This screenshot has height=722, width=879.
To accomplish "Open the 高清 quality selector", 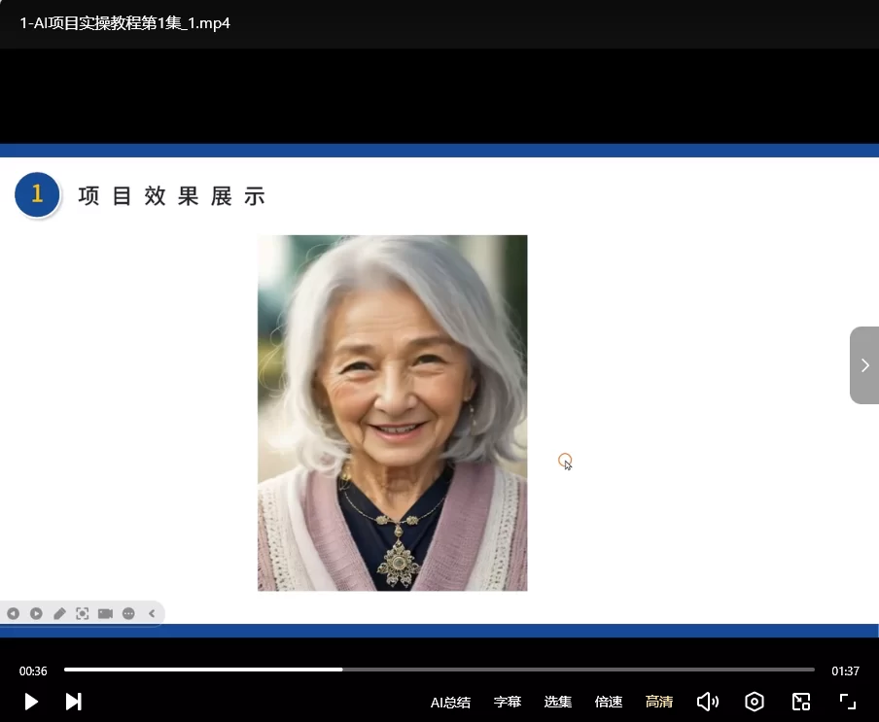I will click(x=659, y=702).
